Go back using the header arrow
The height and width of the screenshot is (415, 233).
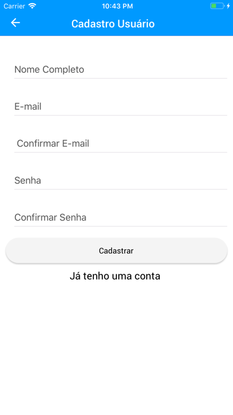[x=15, y=23]
